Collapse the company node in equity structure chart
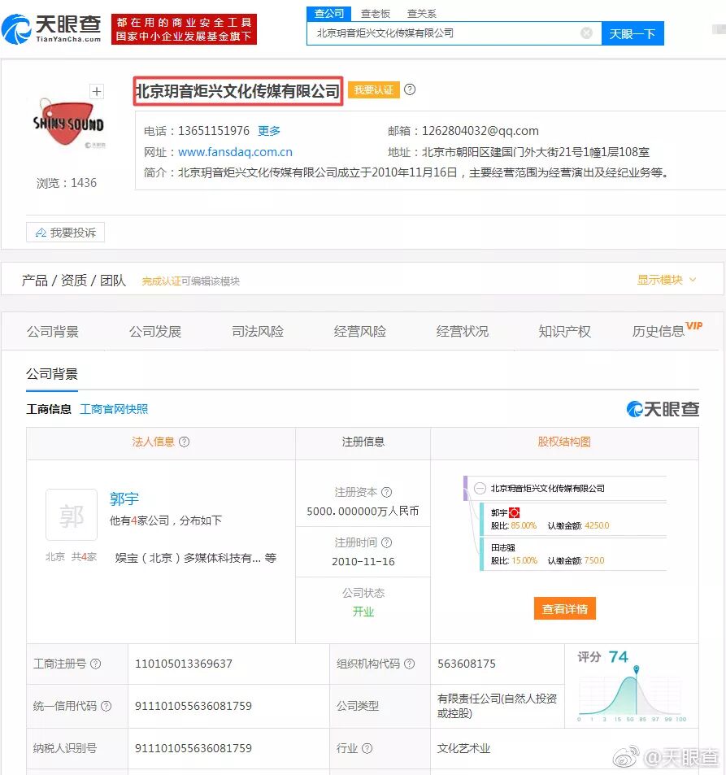726x775 pixels. coord(480,488)
